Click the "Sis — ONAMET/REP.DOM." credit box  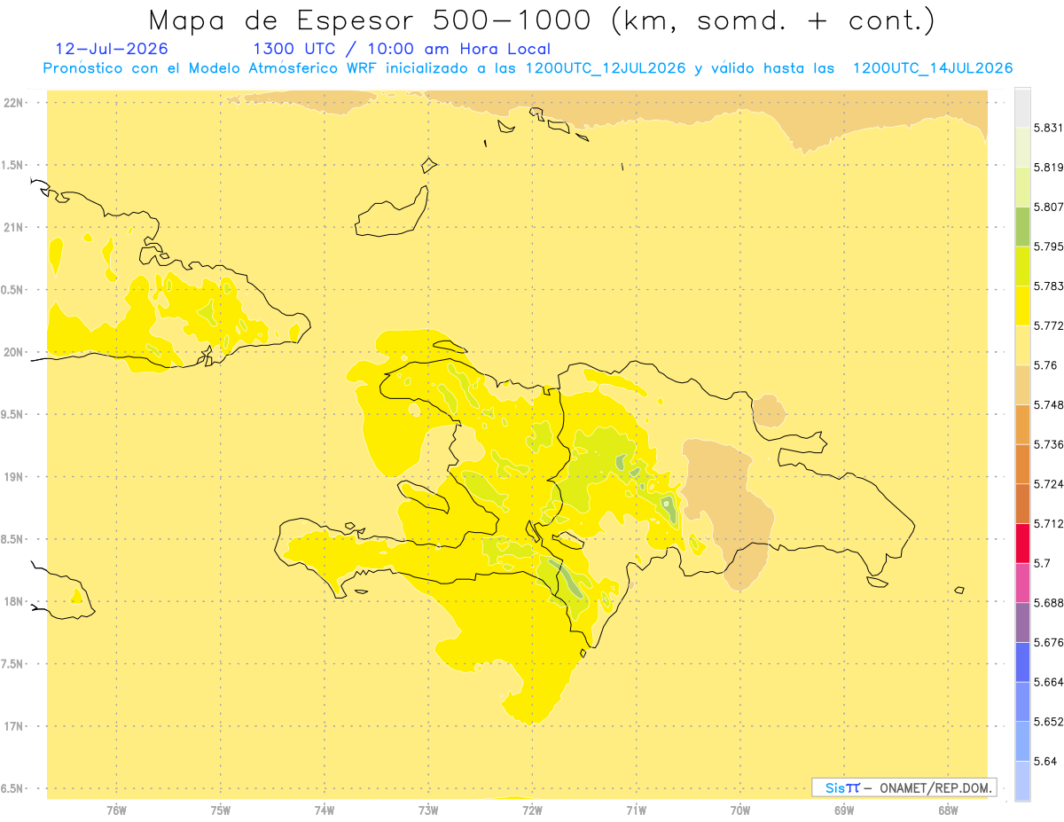coord(904,787)
